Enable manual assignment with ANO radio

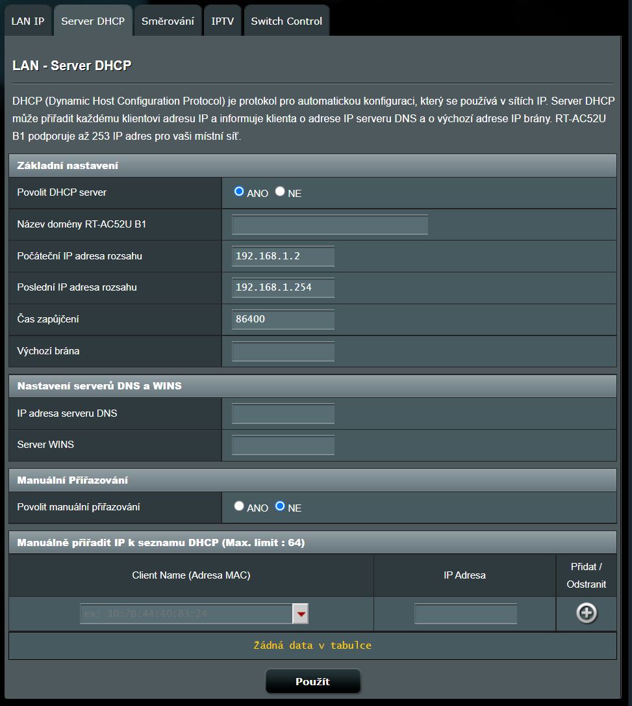tap(239, 506)
